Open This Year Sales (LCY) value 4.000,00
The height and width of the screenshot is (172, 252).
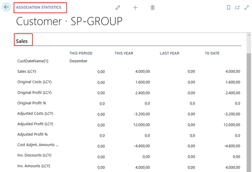(x=143, y=71)
